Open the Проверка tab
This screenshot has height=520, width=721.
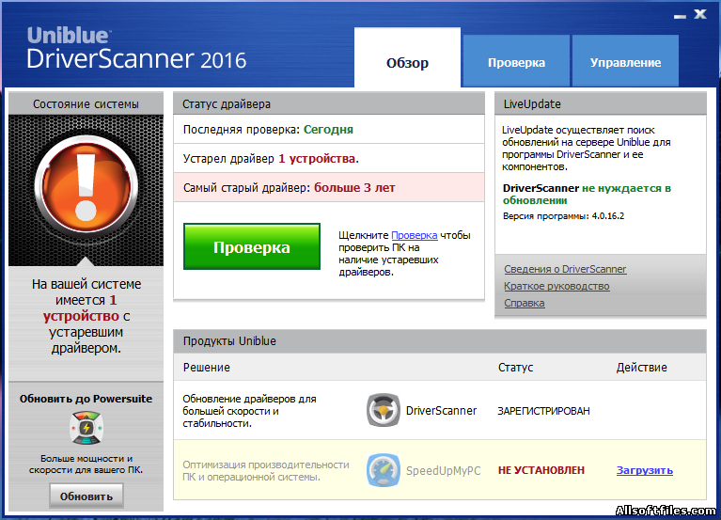point(516,61)
